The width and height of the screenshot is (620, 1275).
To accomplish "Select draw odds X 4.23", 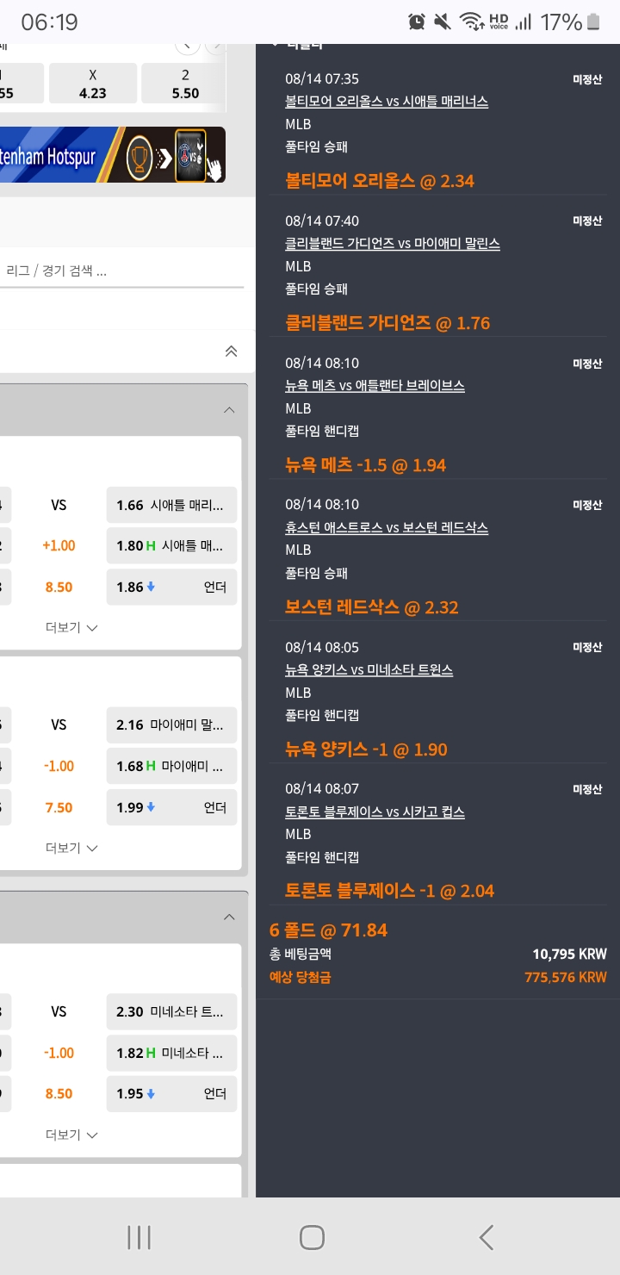I will point(93,84).
